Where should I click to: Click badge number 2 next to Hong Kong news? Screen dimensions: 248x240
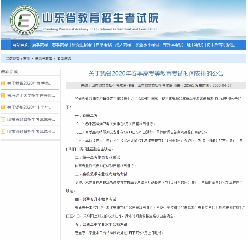[3, 96]
